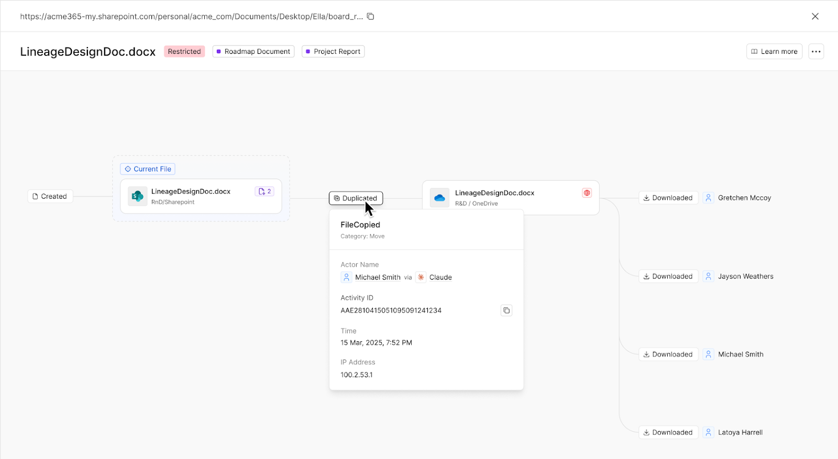Click the Restricted label badge
Screen dimensions: 838x459
[x=184, y=51]
